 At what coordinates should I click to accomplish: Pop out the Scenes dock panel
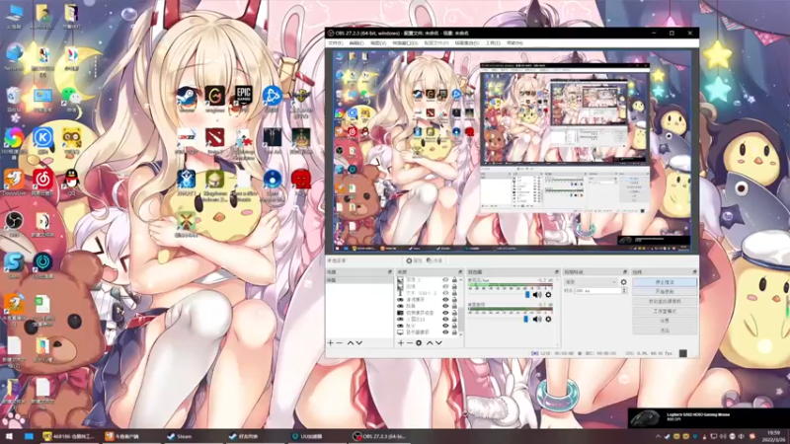tap(389, 272)
